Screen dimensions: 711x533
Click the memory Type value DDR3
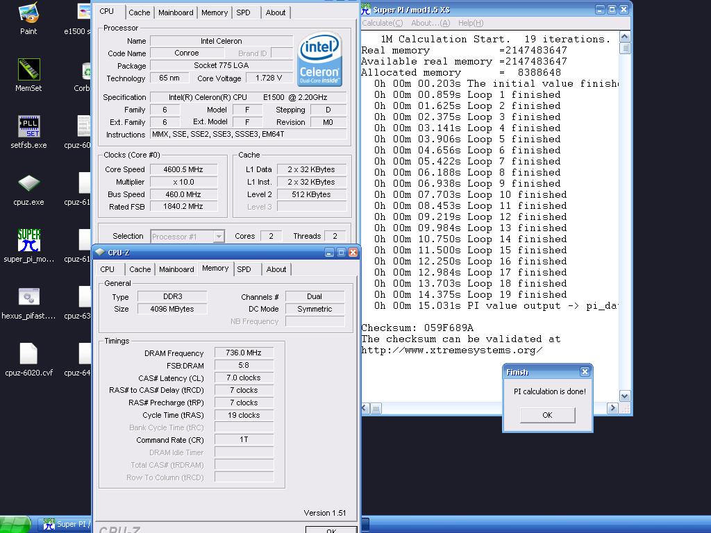(x=172, y=296)
